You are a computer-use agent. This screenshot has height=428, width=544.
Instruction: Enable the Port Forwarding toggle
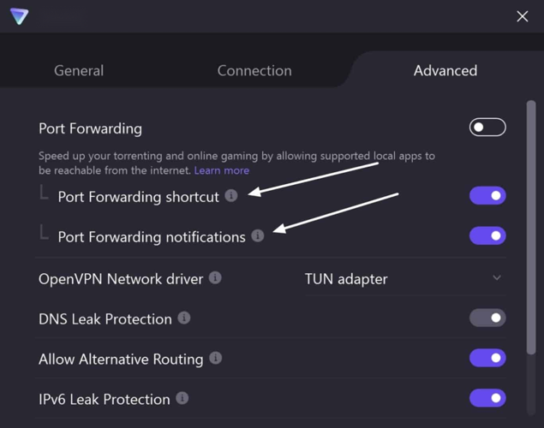click(x=487, y=128)
